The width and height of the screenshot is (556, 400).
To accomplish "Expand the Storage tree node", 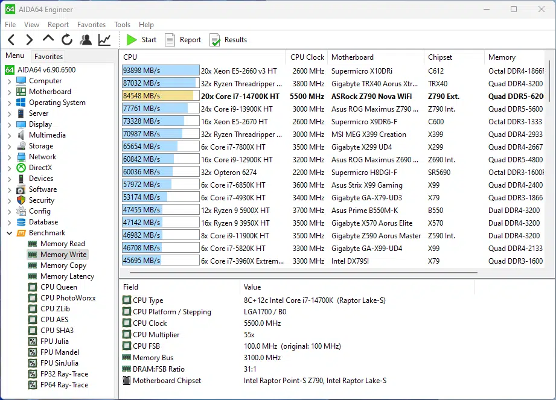I will (x=9, y=146).
